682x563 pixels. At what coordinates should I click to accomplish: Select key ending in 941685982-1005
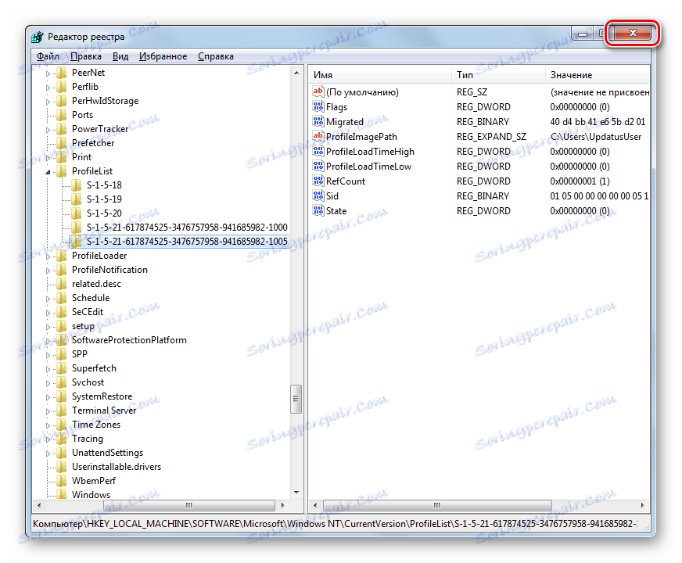[x=187, y=242]
